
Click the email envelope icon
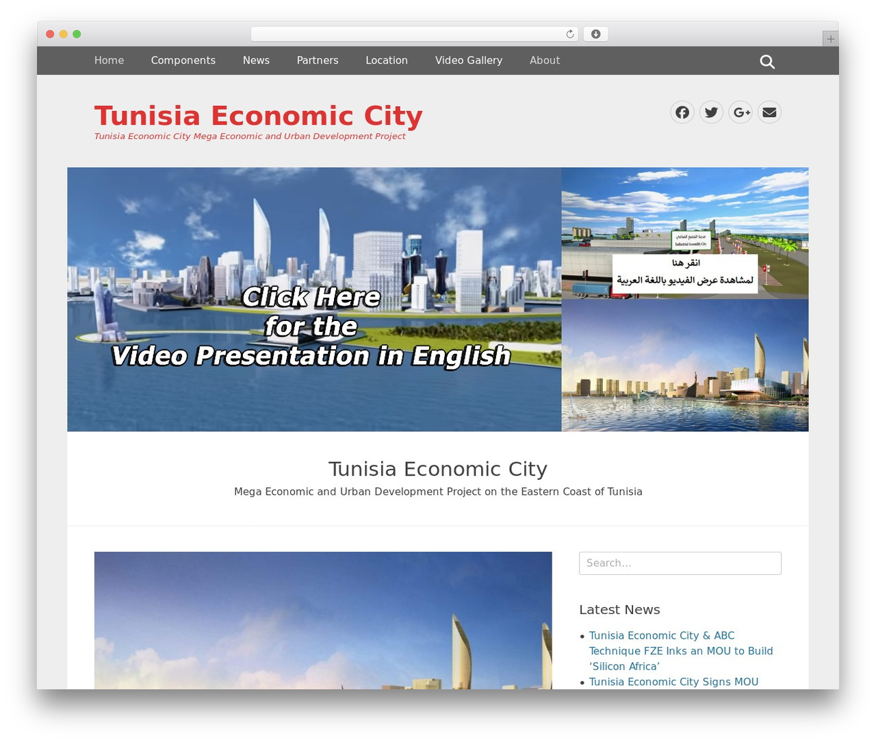click(770, 112)
